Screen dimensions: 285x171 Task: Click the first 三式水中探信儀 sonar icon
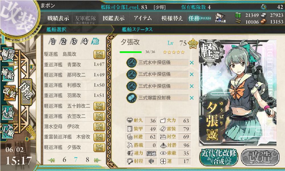(x=132, y=63)
